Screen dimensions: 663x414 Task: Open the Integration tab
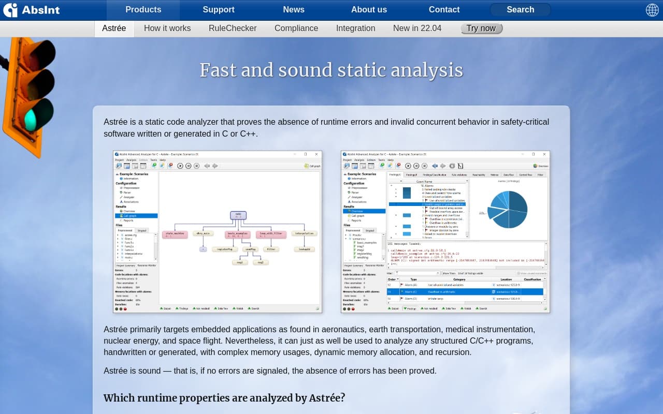[x=355, y=28]
